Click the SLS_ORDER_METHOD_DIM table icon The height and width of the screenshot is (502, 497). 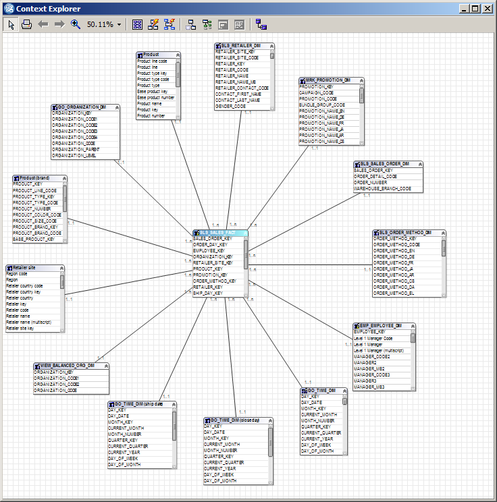pyautogui.click(x=376, y=233)
